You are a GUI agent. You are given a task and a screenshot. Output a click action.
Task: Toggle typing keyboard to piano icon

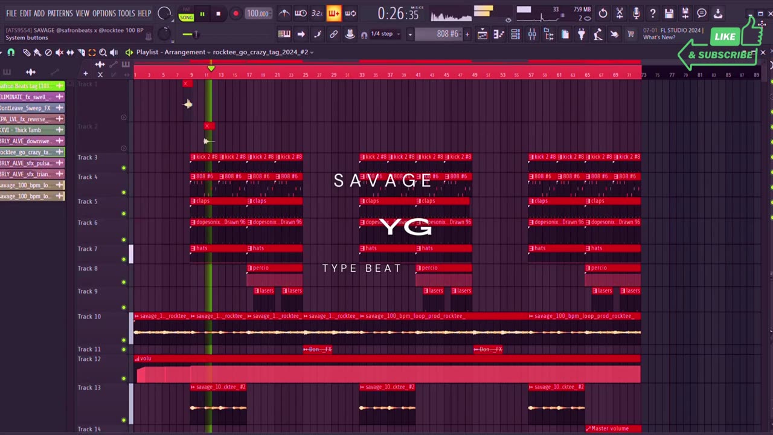tap(284, 34)
